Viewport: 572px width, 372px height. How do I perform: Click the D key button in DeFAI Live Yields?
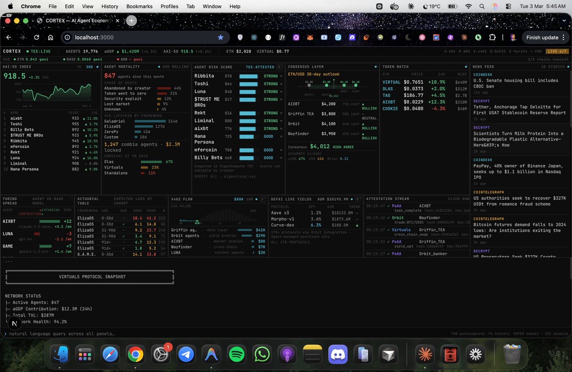pos(358,199)
